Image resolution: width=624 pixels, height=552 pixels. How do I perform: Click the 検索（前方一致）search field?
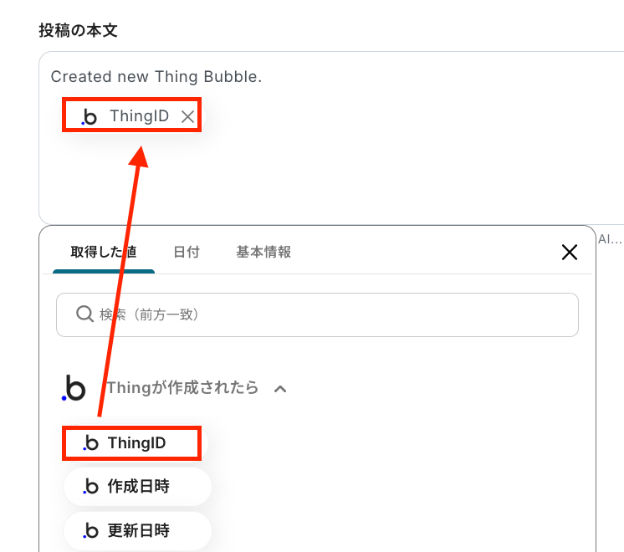(317, 314)
